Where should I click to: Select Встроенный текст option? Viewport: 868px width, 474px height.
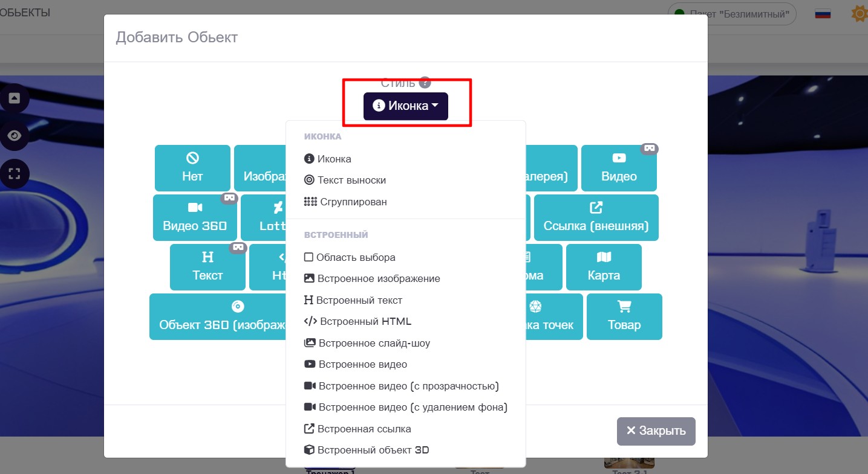[353, 300]
